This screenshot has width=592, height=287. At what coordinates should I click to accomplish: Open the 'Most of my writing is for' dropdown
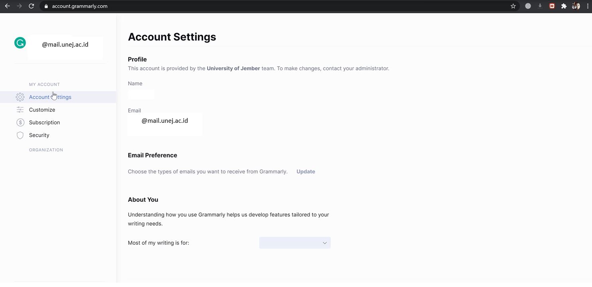coord(295,243)
